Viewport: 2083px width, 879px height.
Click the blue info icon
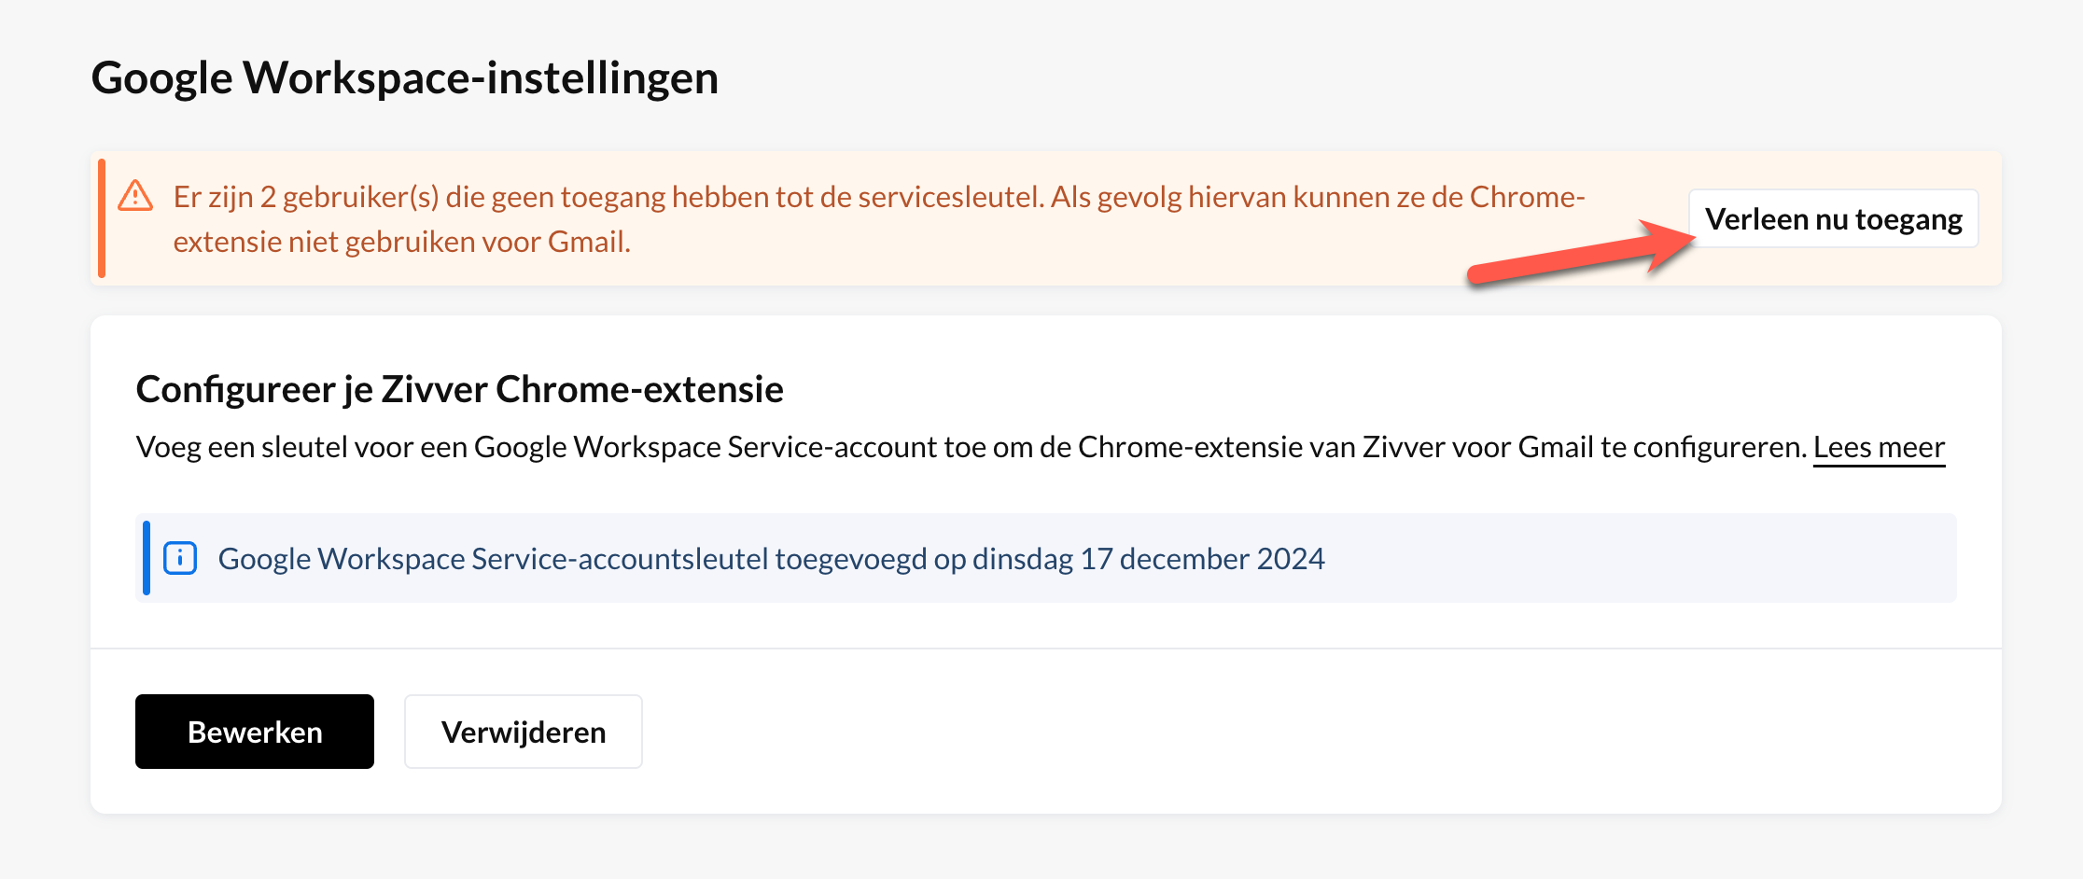pos(180,558)
